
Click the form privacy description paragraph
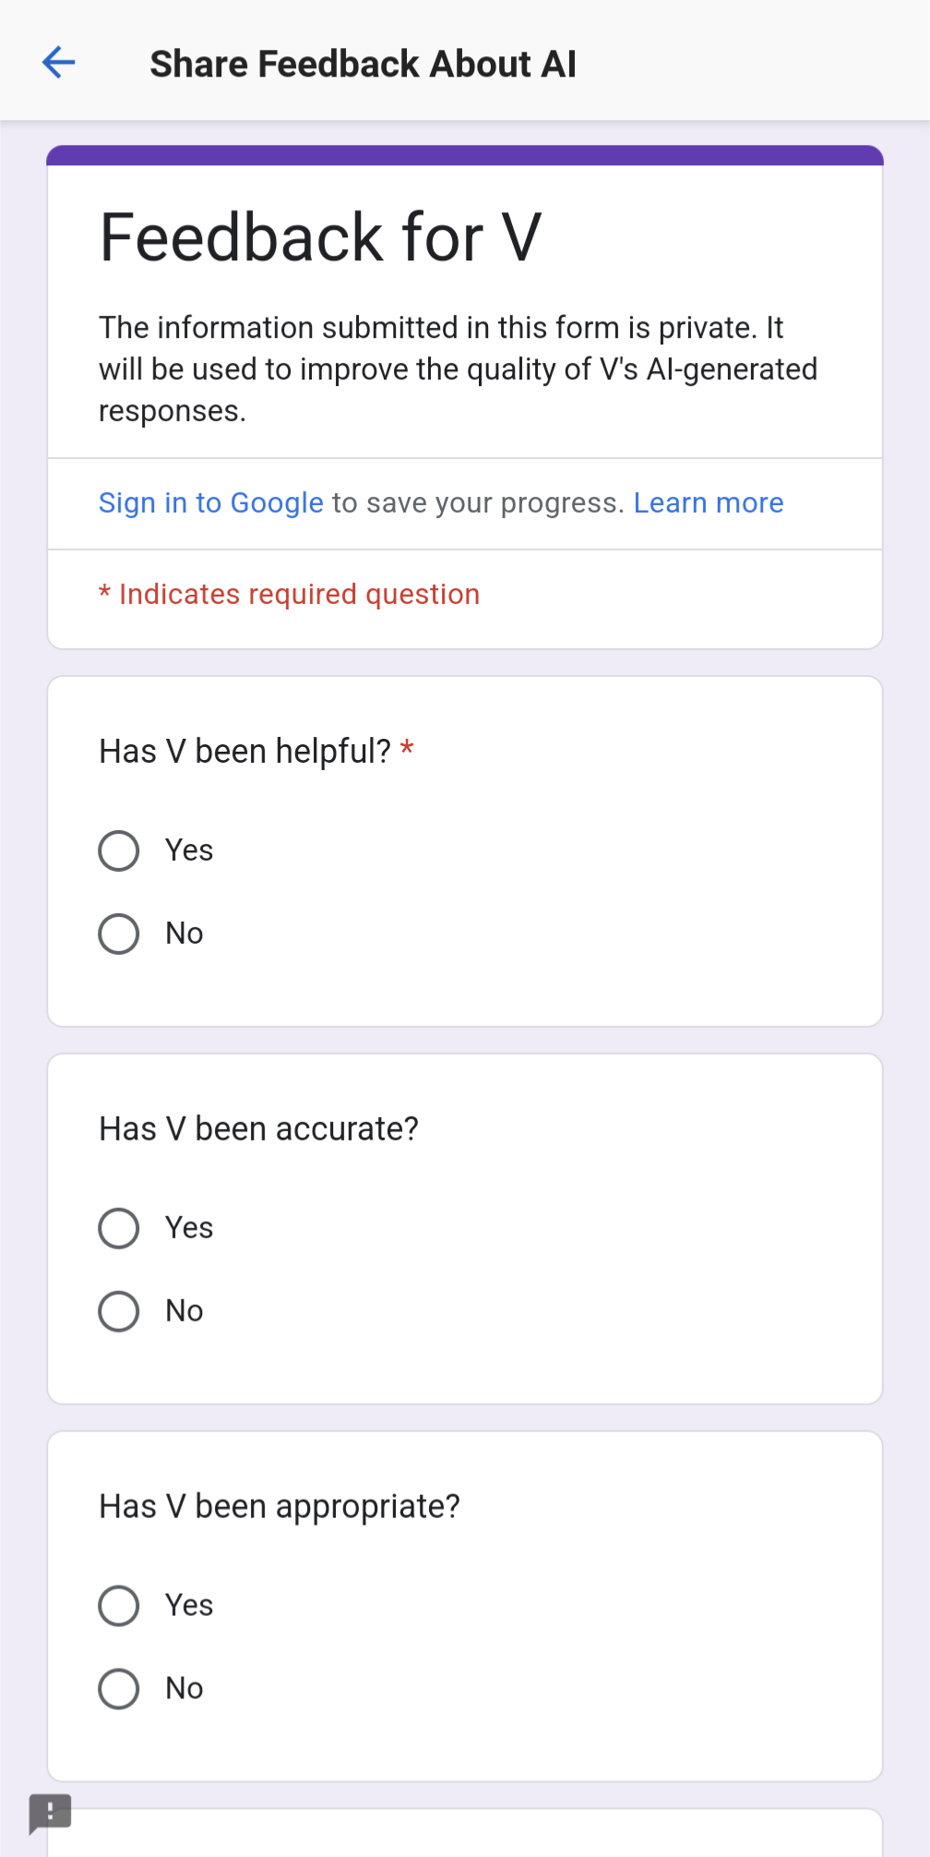[459, 369]
